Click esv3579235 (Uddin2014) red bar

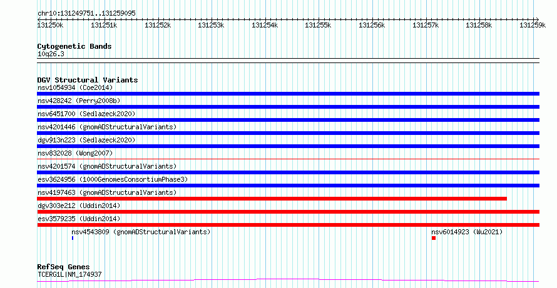pos(288,225)
